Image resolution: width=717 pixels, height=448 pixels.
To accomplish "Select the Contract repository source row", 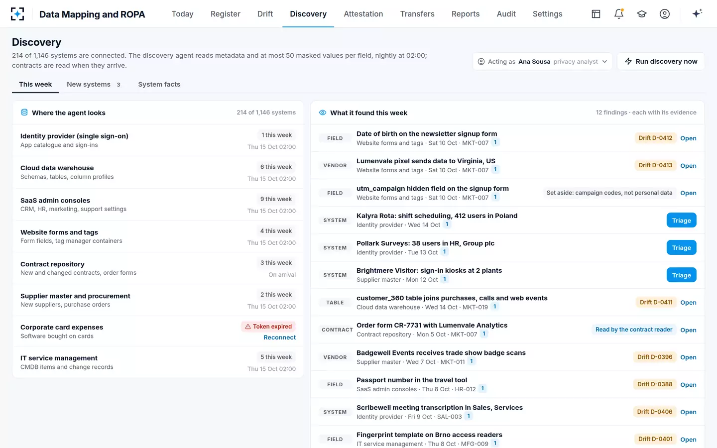I will [158, 268].
